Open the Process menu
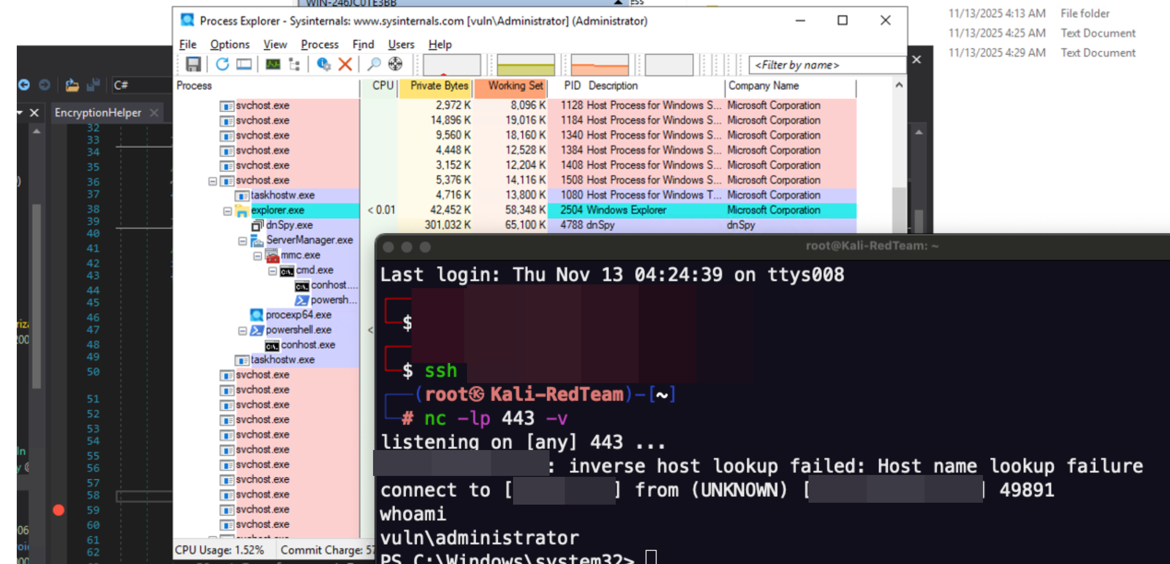The image size is (1170, 564). click(x=320, y=45)
